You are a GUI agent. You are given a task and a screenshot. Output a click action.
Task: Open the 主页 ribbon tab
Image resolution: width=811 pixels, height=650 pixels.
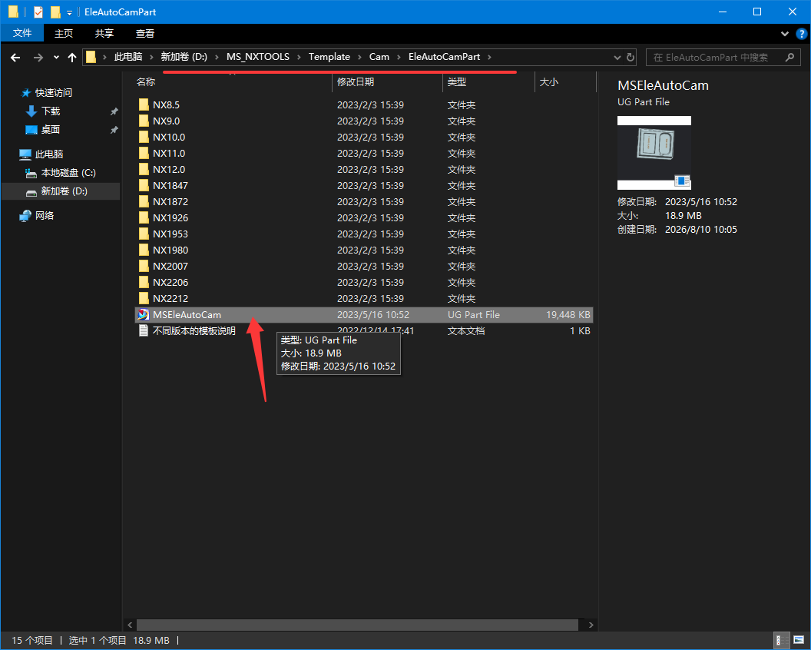pyautogui.click(x=64, y=33)
